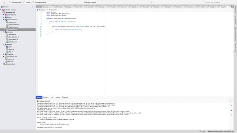The image size is (237, 133).
Task: Switch to the Source view tab
Action: pyautogui.click(x=39, y=97)
